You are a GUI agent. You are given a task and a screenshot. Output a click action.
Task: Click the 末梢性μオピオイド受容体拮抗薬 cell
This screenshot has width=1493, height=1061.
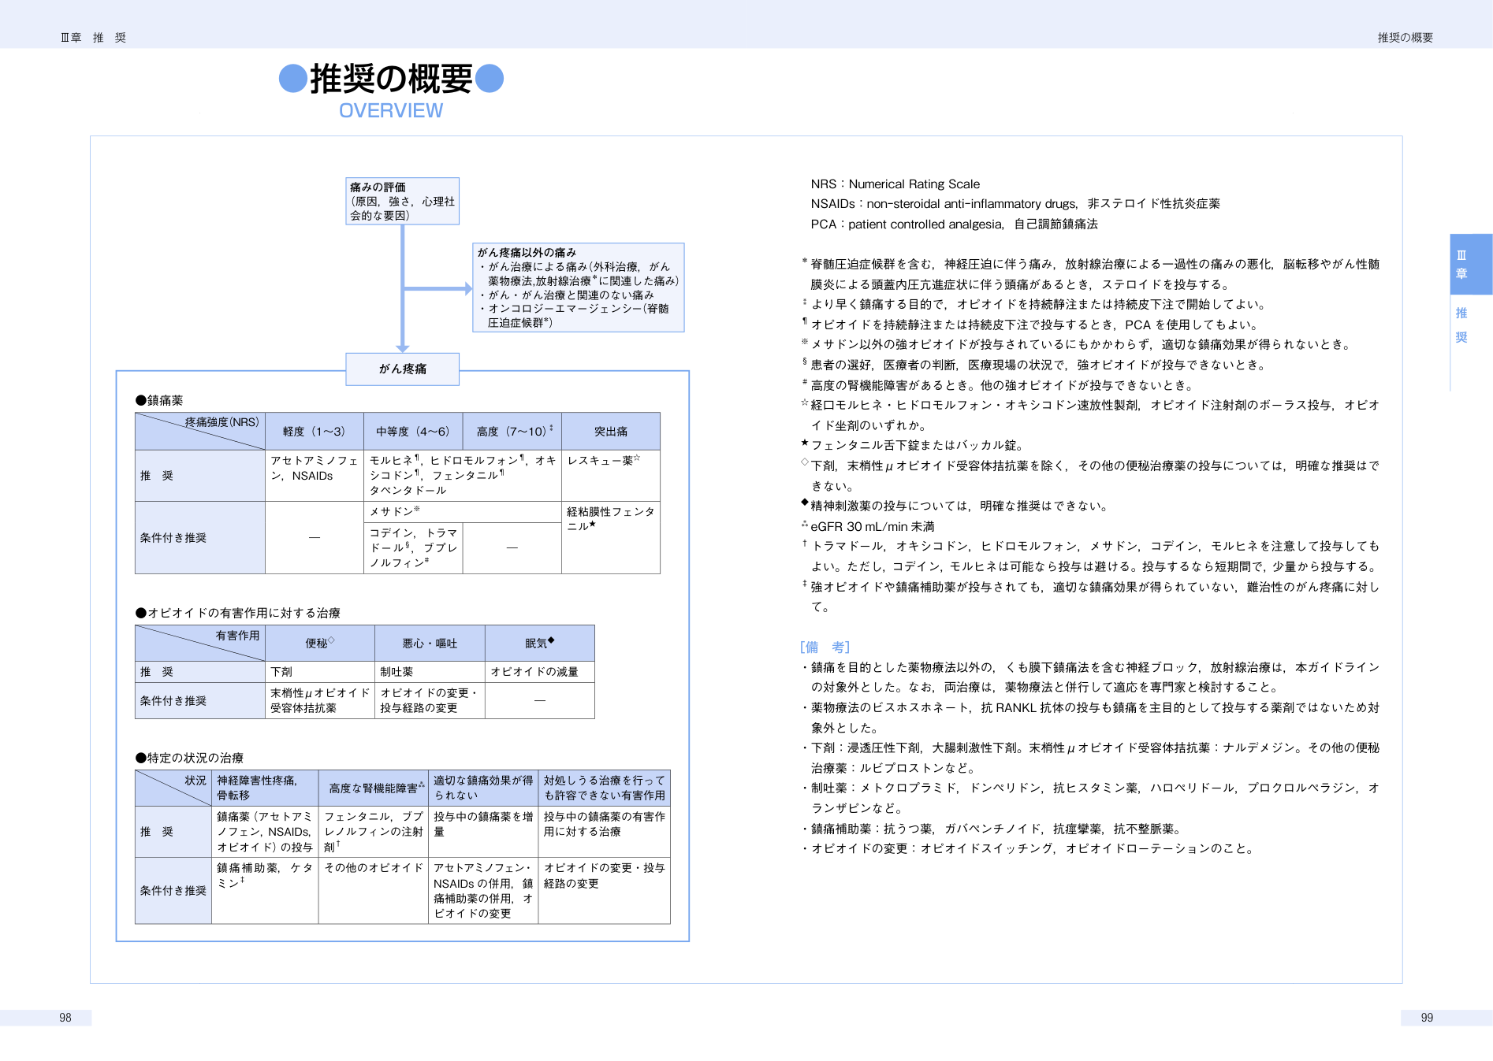(x=320, y=700)
